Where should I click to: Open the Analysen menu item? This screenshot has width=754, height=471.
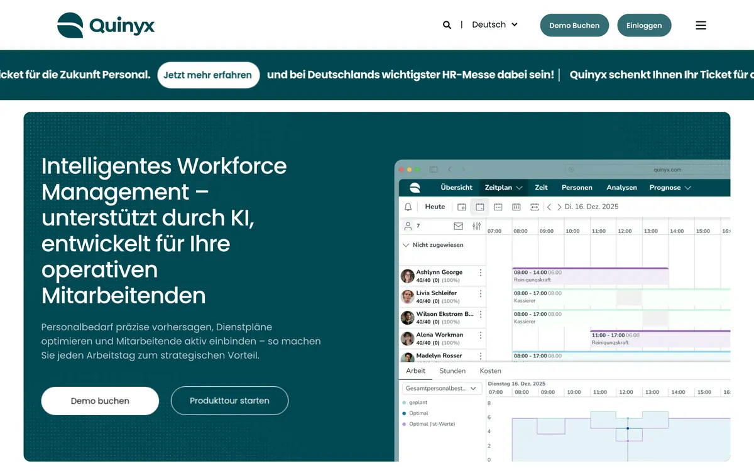[621, 187]
